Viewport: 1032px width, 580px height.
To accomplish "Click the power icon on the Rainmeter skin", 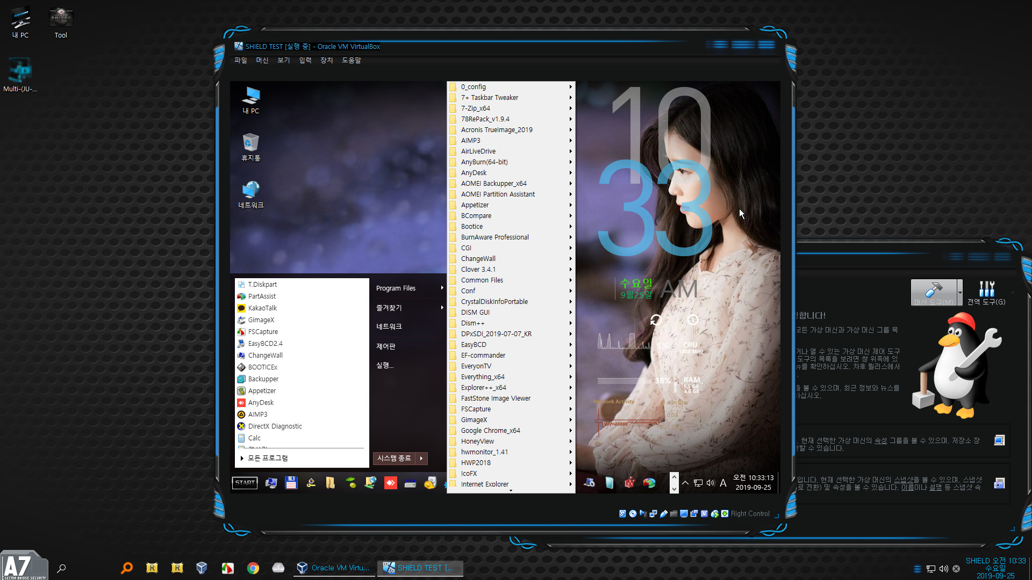I will point(693,320).
